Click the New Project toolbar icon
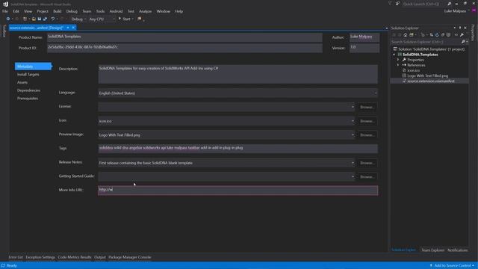The width and height of the screenshot is (478, 269). pos(25,19)
